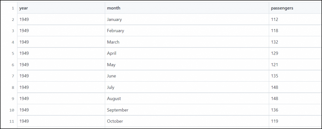Screen dimensions: 322x129
Task: Select the June month cell
Action: (111, 76)
